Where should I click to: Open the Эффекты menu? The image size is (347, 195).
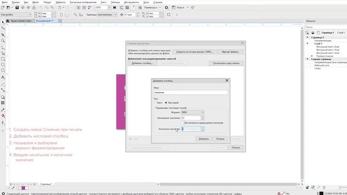tap(60, 2)
